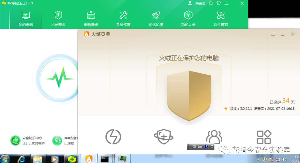Switch to 360 安全卫士 taskbar button

(x=72, y=159)
